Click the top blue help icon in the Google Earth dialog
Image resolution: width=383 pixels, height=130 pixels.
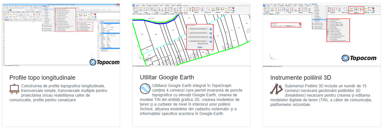tap(210, 29)
